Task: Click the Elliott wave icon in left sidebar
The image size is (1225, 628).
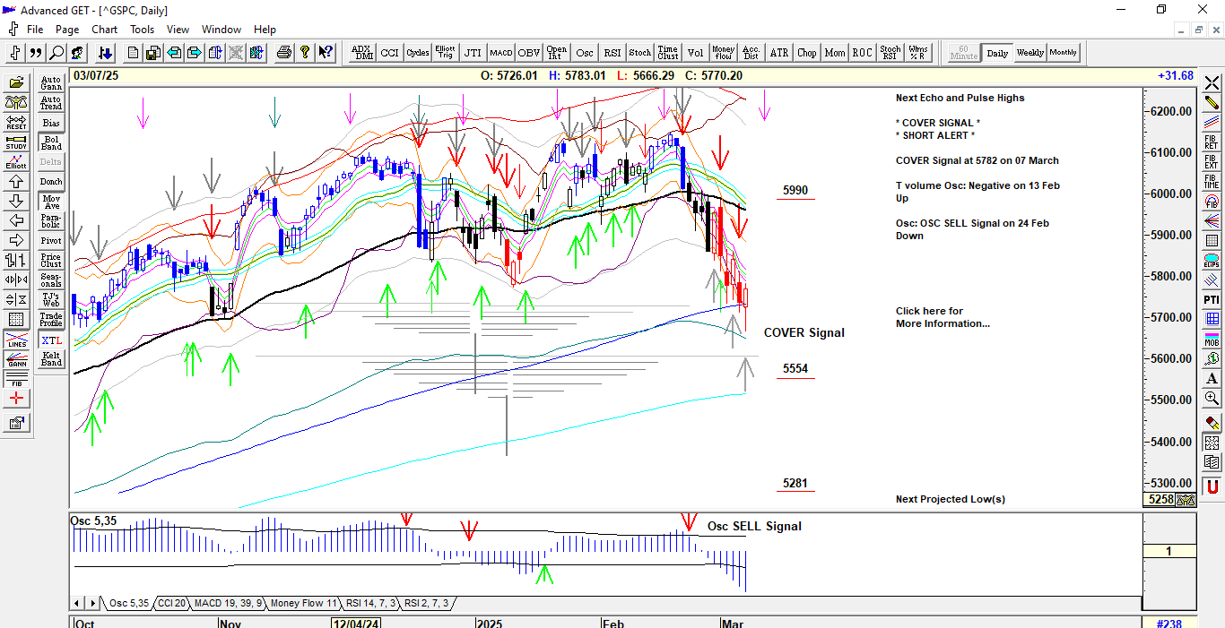Action: coord(16,162)
